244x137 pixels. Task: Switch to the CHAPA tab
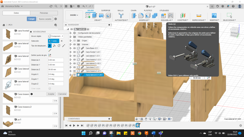134,10
